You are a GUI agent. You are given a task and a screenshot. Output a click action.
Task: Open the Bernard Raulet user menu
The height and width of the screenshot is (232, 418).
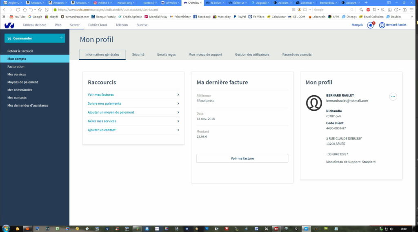coord(393,25)
